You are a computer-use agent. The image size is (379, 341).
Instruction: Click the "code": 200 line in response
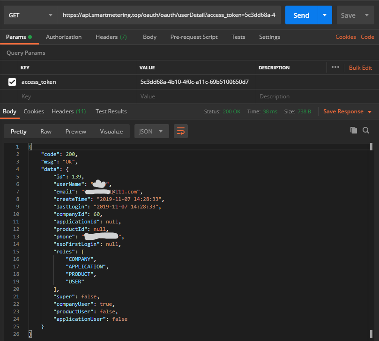pos(59,154)
